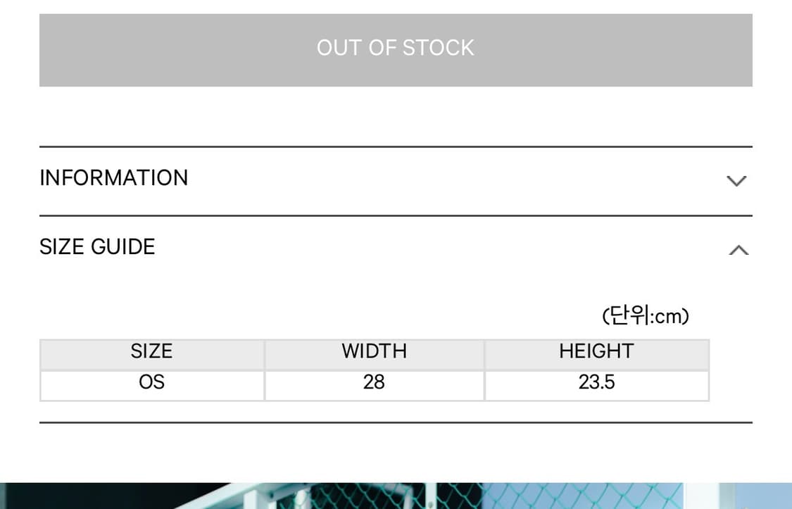Select the HEIGHT column header
This screenshot has width=792, height=509.
pos(596,351)
